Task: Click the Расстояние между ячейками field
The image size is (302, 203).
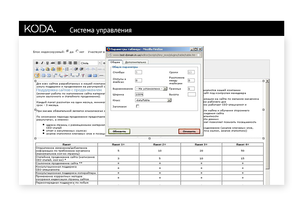Action: click(191, 80)
